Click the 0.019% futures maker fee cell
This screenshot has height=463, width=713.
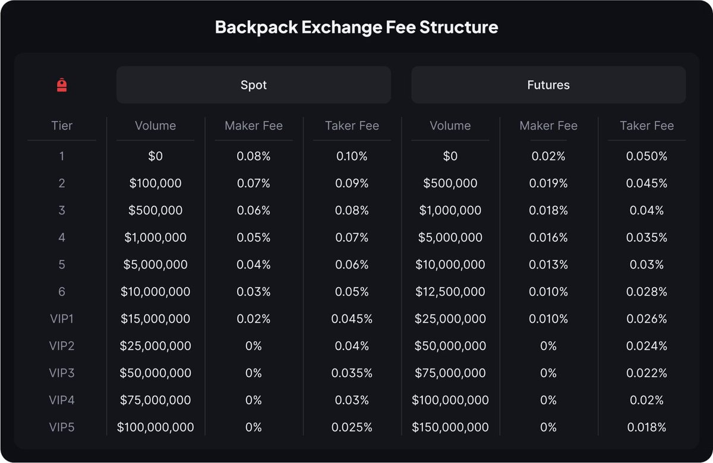[548, 184]
